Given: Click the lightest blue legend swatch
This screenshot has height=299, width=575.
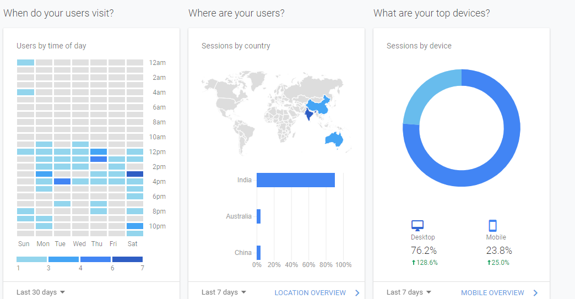Looking at the screenshot, I should (31, 259).
